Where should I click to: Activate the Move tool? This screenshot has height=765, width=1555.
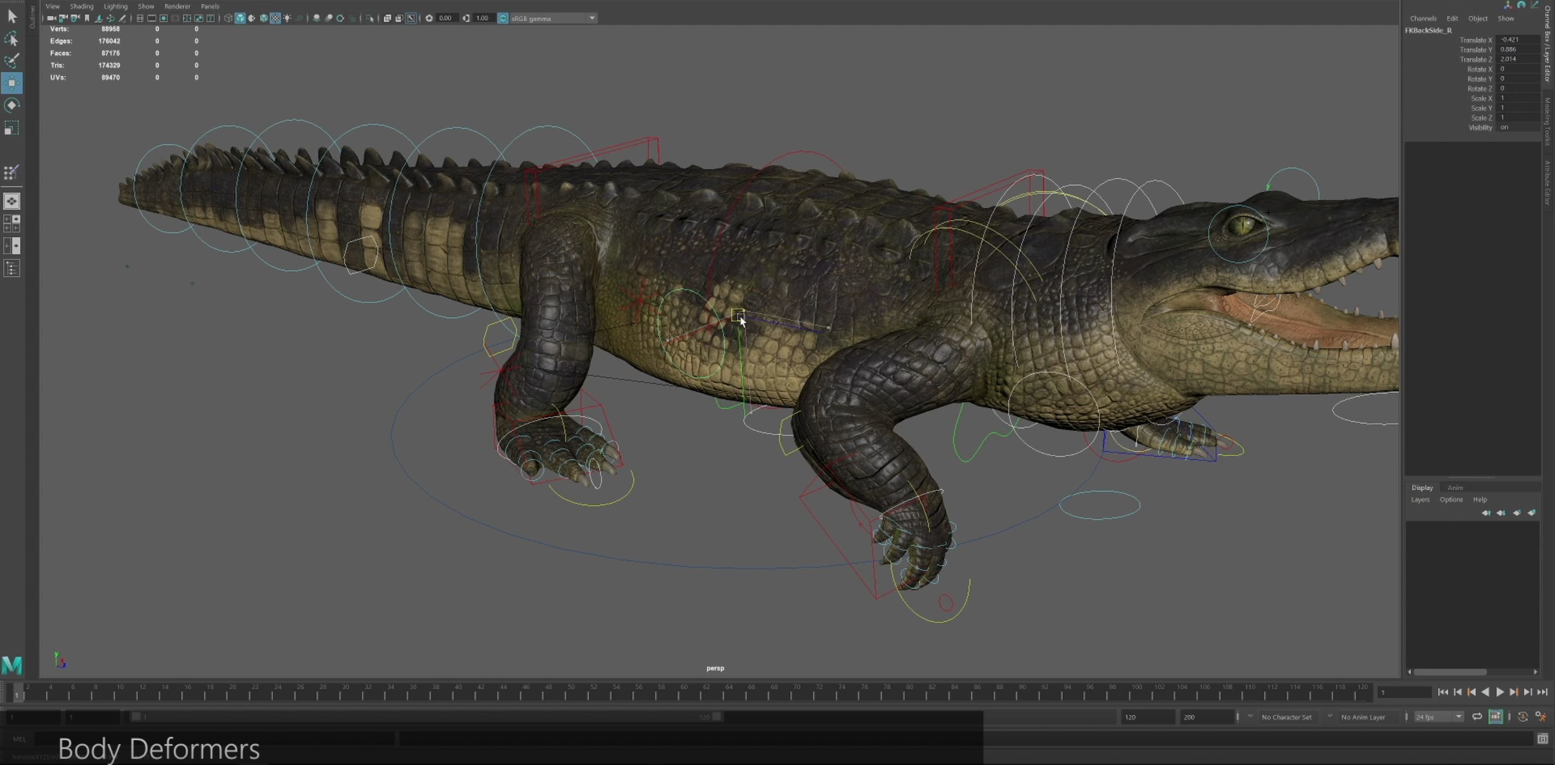11,83
